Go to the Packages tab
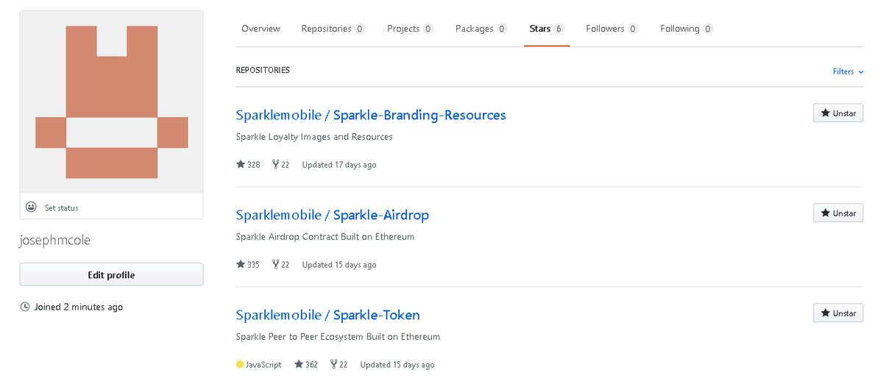This screenshot has height=381, width=883. click(x=481, y=29)
